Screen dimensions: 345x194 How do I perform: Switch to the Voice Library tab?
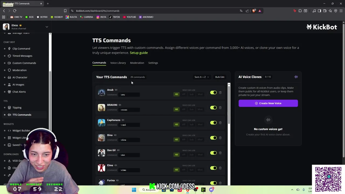point(118,63)
